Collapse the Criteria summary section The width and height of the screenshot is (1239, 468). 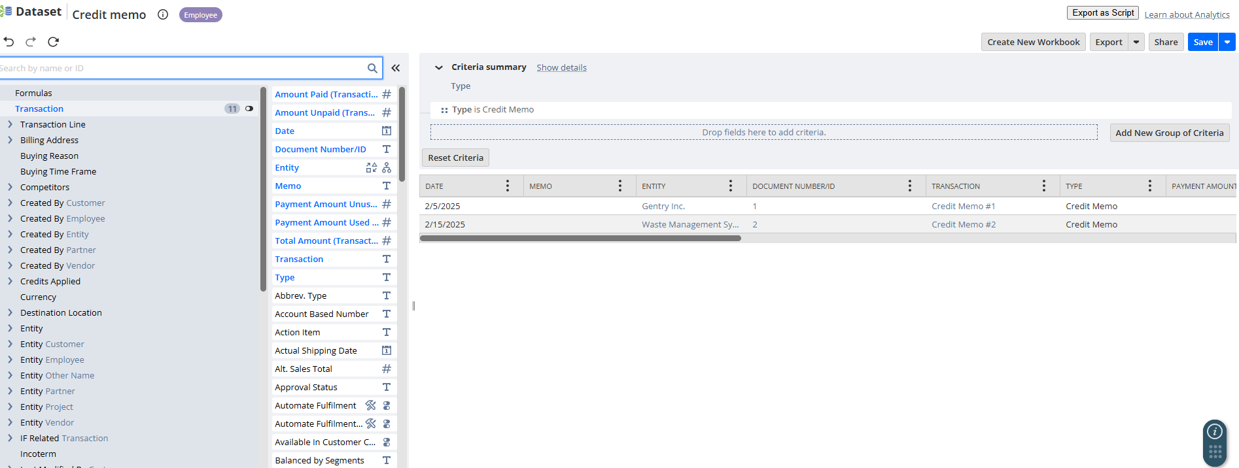pyautogui.click(x=439, y=67)
